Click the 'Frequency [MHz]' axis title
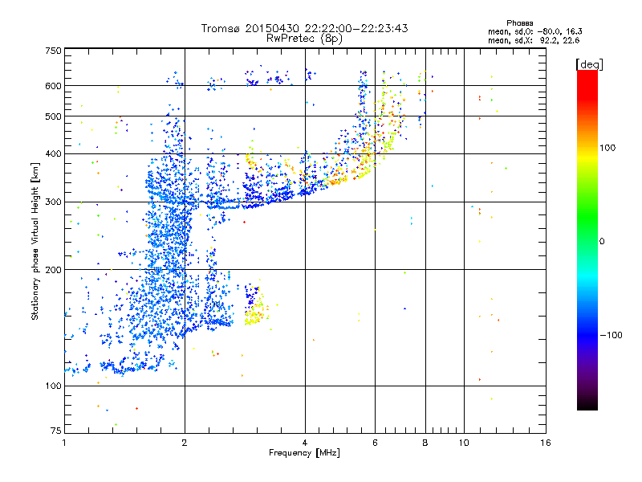 click(304, 453)
